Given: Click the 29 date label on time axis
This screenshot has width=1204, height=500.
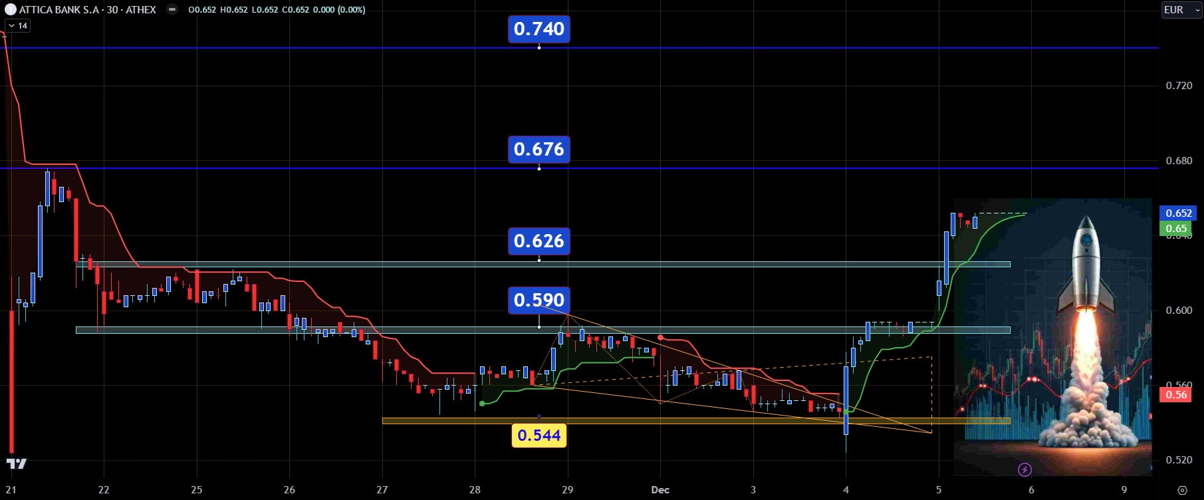Looking at the screenshot, I should coord(567,490).
